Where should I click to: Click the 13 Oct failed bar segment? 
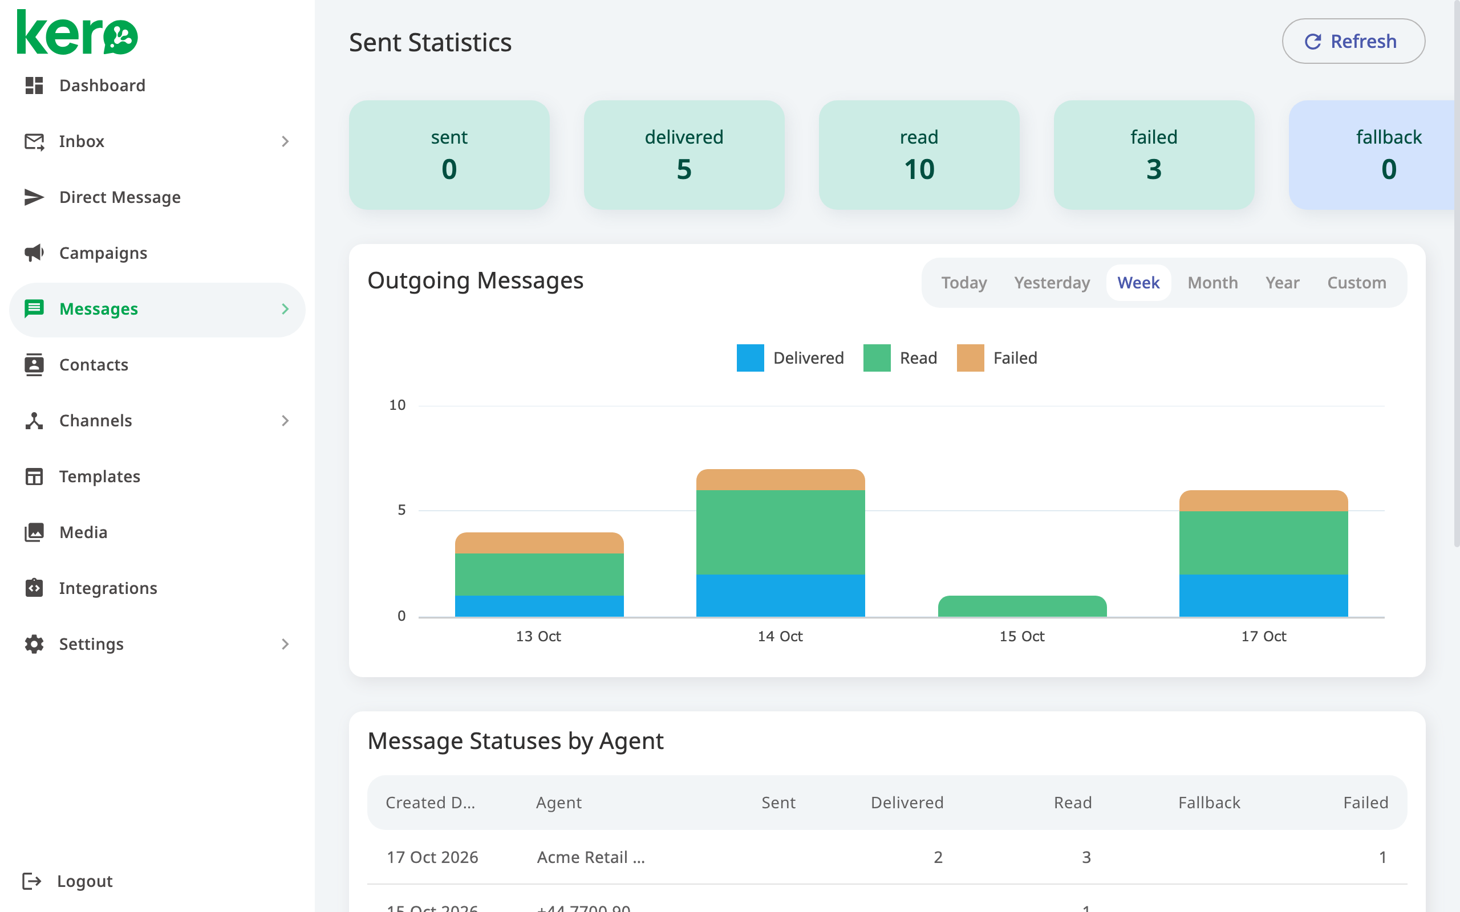point(539,543)
